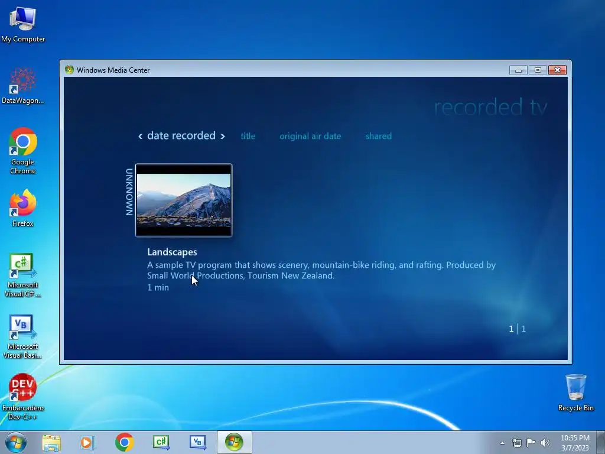Screen dimensions: 605x454
Task: Click the Show Desktop button at taskbar end
Action: (601, 442)
